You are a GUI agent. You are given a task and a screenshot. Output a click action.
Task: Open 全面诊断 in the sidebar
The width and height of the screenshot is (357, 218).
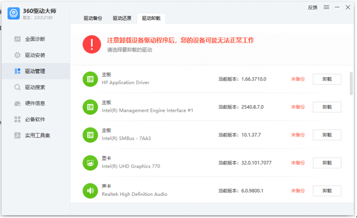[x=30, y=39]
